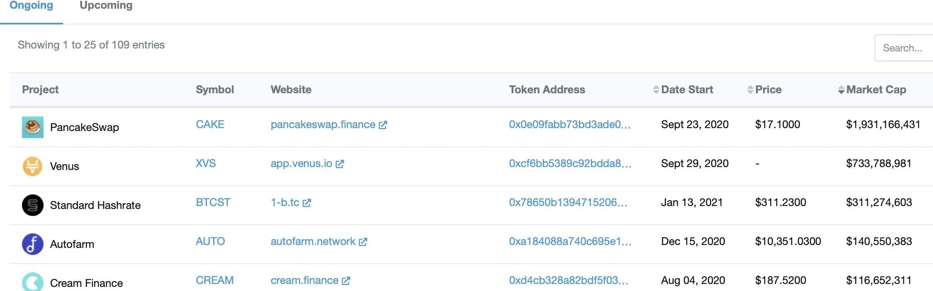Screen dimensions: 933x291
Task: Click the Standard Hashrate project name
Action: pyautogui.click(x=95, y=205)
